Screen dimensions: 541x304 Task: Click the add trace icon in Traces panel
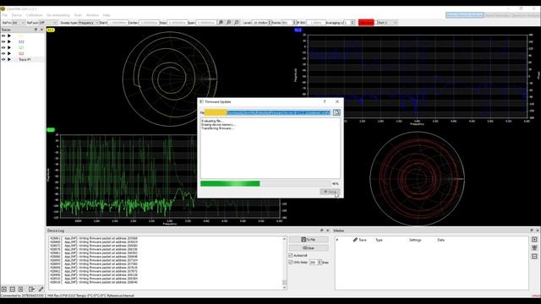pyautogui.click(x=4, y=289)
